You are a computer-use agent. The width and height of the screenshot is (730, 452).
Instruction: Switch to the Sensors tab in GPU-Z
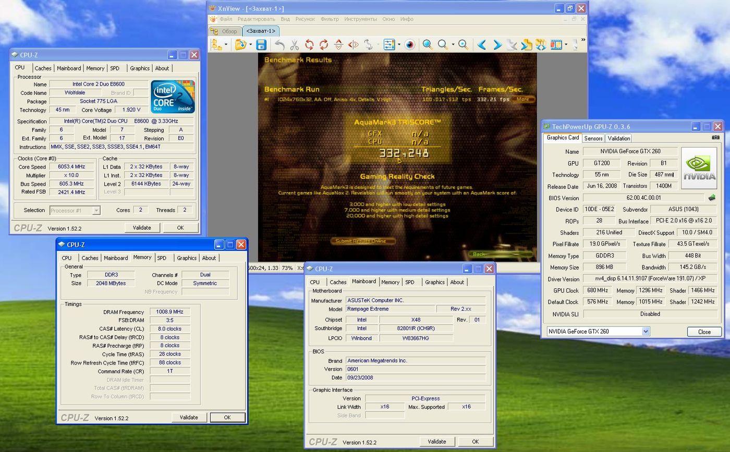click(593, 138)
